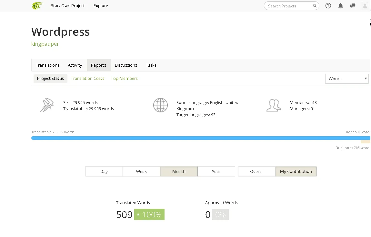The image size is (371, 237).
Task: Select the Reports tab
Action: click(98, 65)
